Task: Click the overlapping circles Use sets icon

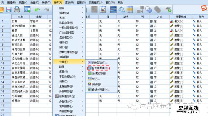Action: coord(149,10)
